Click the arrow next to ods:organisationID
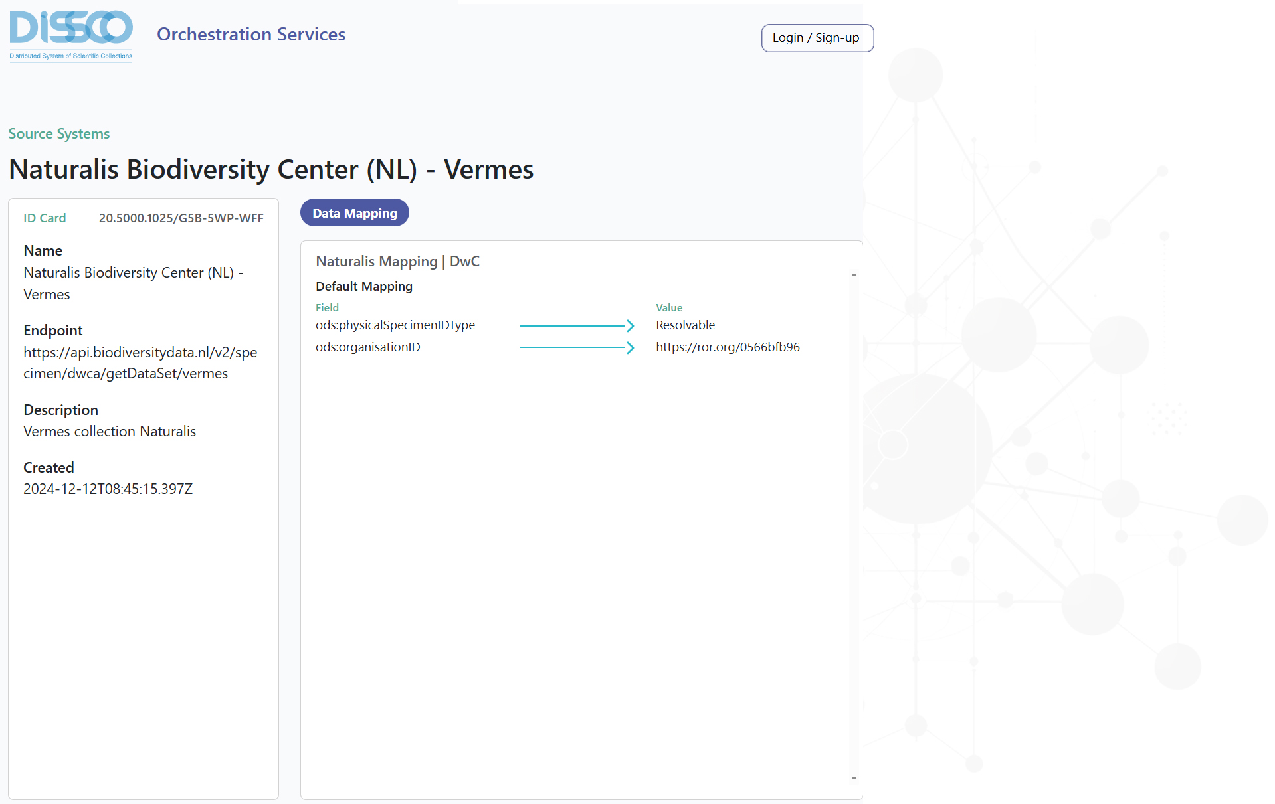Image resolution: width=1275 pixels, height=804 pixels. click(x=577, y=347)
